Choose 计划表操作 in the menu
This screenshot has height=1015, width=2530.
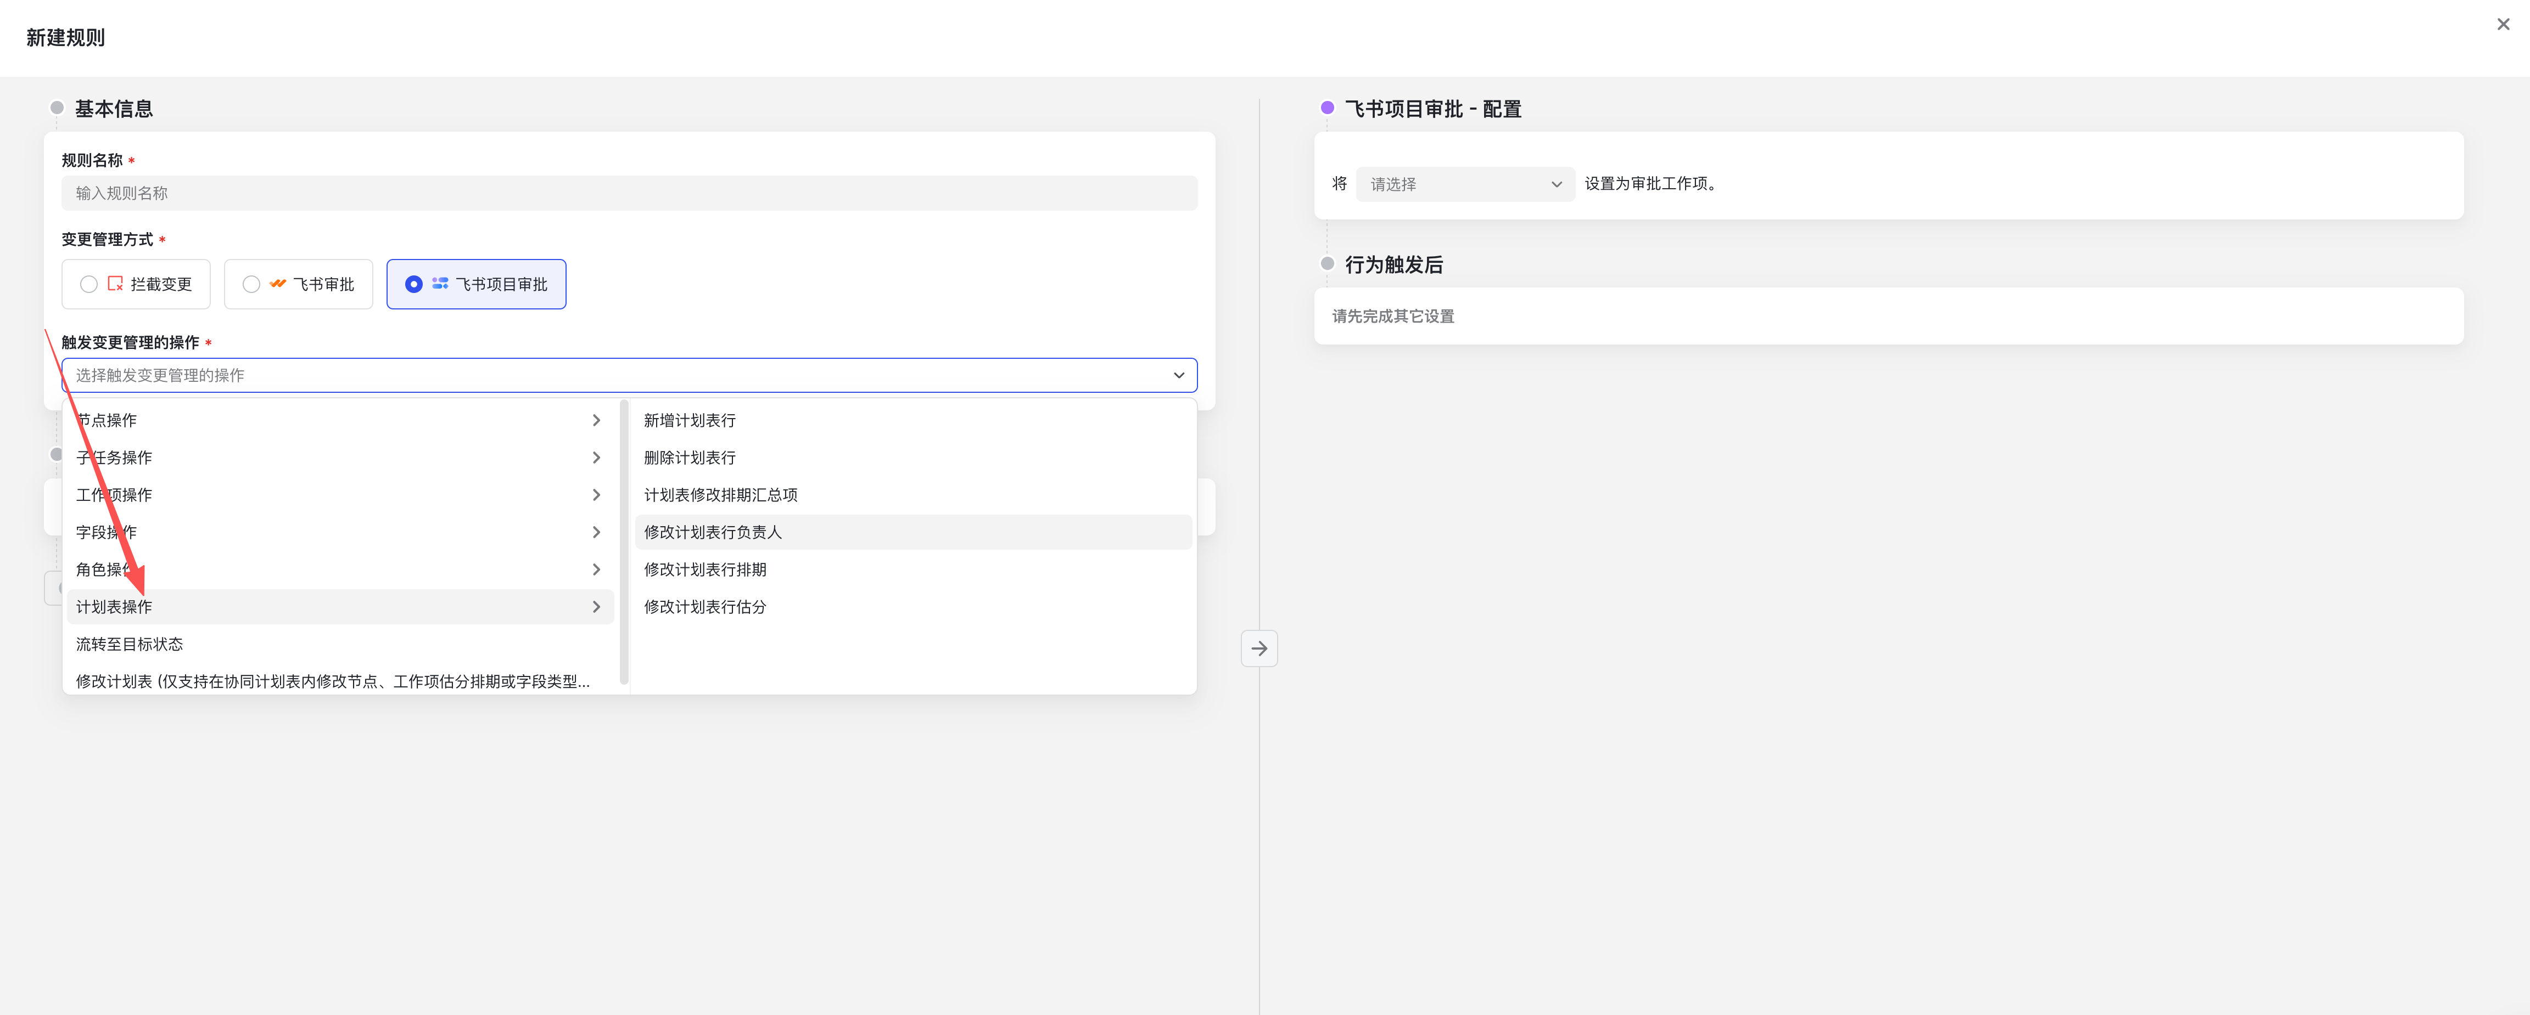340,607
